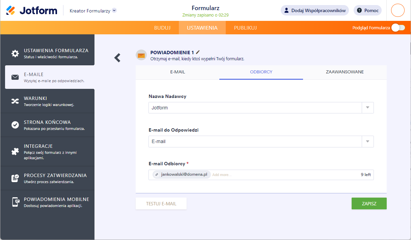The image size is (411, 240).
Task: Open the Pomoc help button
Action: tap(367, 10)
